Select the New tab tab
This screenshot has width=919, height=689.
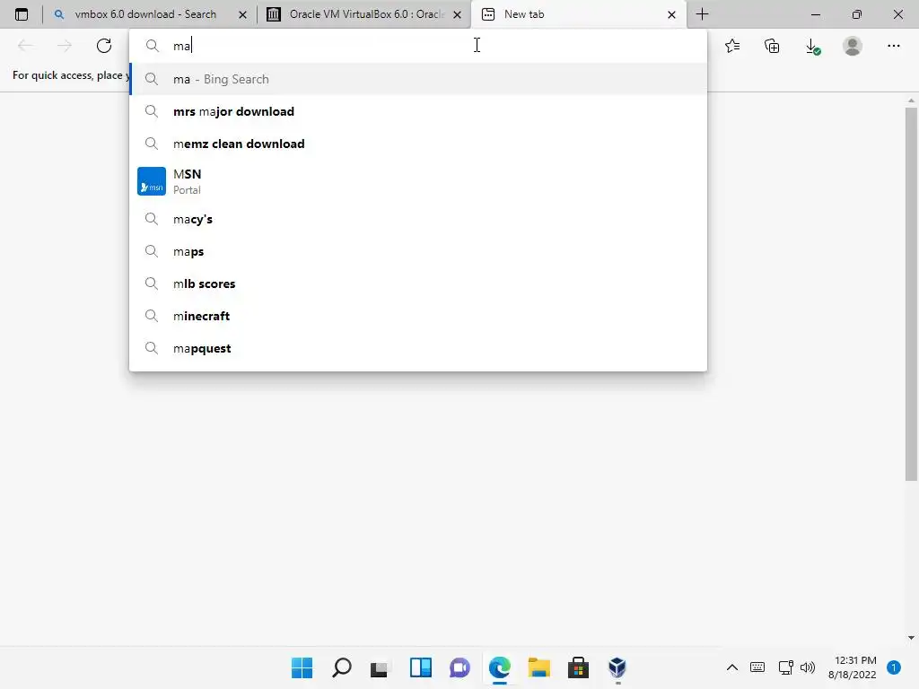578,14
